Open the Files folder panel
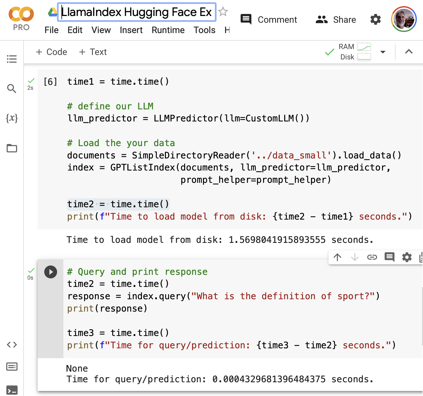This screenshot has width=423, height=396. click(x=12, y=148)
